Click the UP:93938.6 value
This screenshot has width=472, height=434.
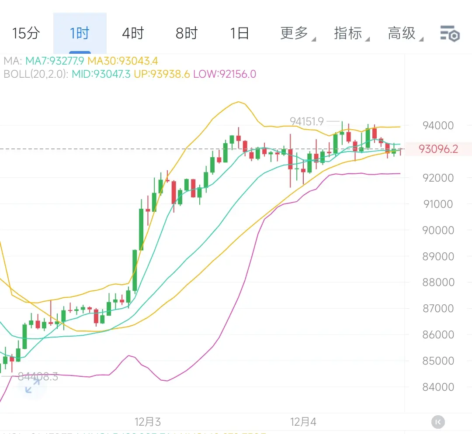162,74
